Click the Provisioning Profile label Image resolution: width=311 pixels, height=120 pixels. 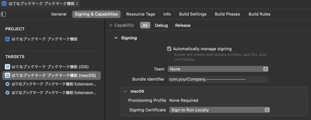pyautogui.click(x=147, y=100)
